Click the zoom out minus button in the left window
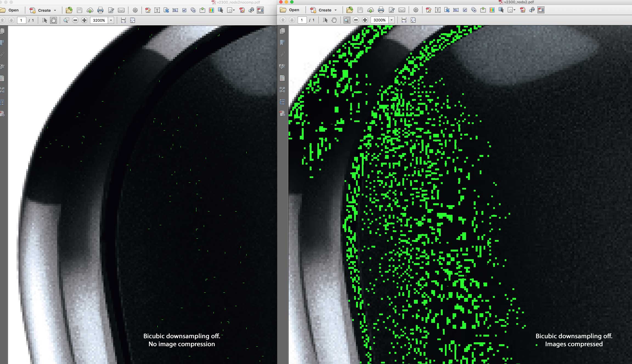The image size is (632, 364). click(x=75, y=20)
